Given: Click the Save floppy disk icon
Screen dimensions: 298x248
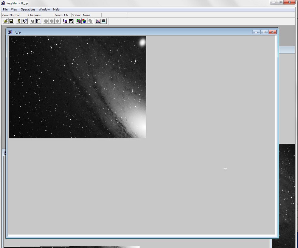Looking at the screenshot, I should [x=11, y=21].
